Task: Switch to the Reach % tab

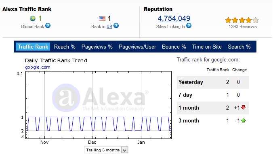Action: point(65,47)
